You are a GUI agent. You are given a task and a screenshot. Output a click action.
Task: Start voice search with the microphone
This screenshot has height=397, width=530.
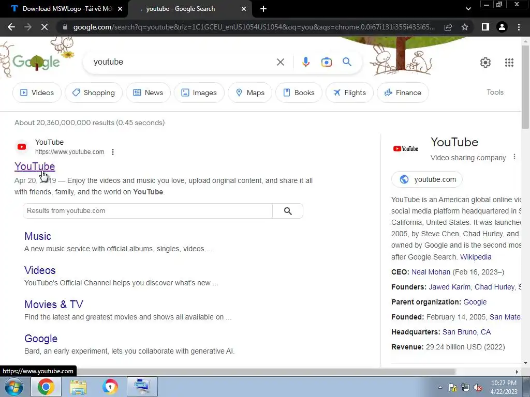point(305,62)
